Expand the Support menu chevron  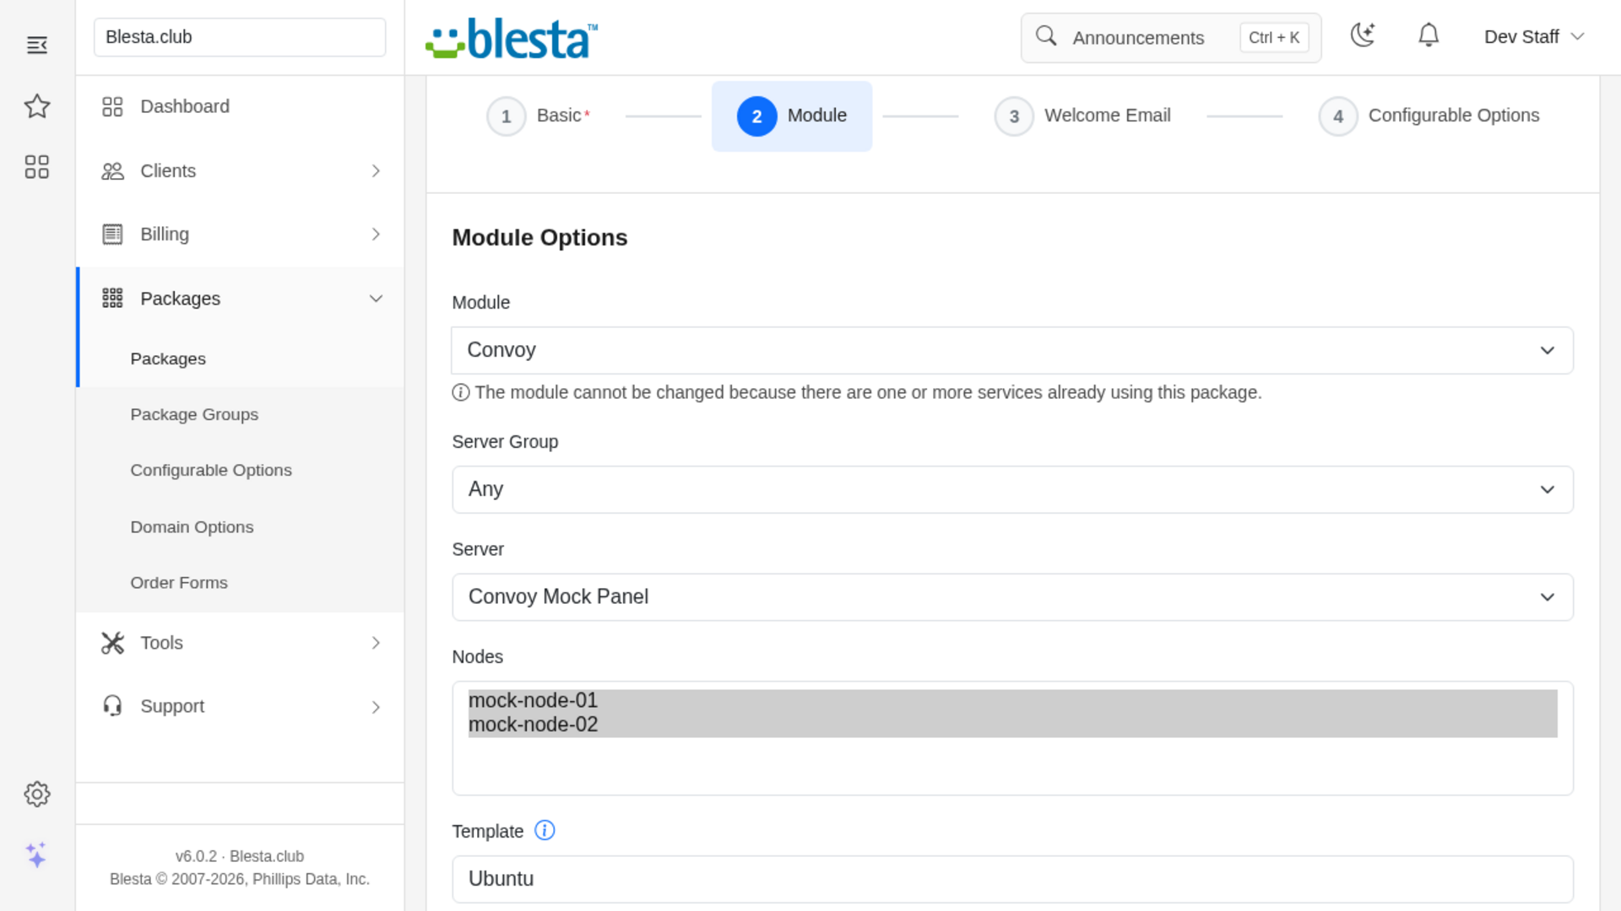coord(376,707)
